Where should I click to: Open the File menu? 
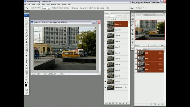(25, 4)
